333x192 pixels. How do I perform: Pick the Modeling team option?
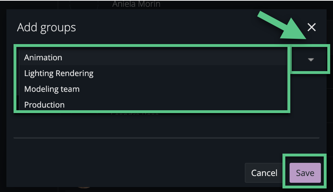coord(52,89)
